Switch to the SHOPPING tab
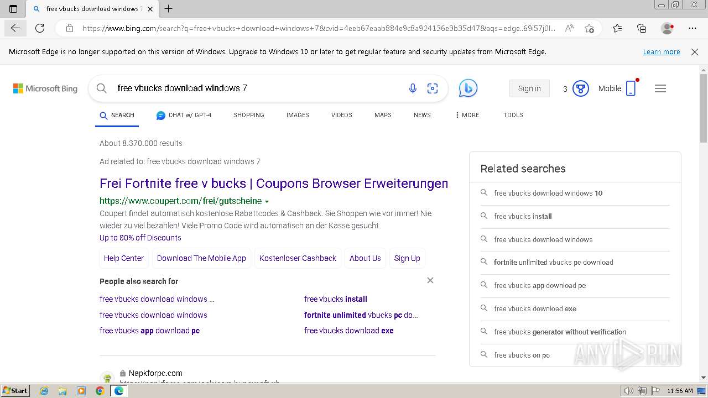This screenshot has height=398, width=708. 249,115
